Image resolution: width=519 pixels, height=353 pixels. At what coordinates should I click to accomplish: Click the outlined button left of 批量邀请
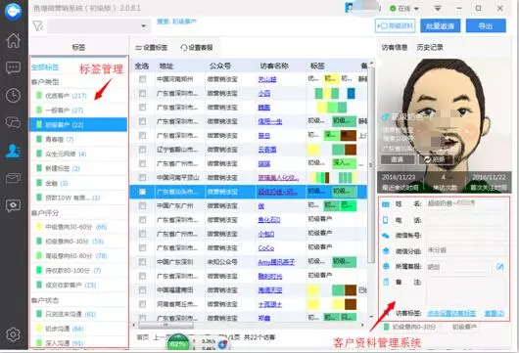(x=395, y=25)
